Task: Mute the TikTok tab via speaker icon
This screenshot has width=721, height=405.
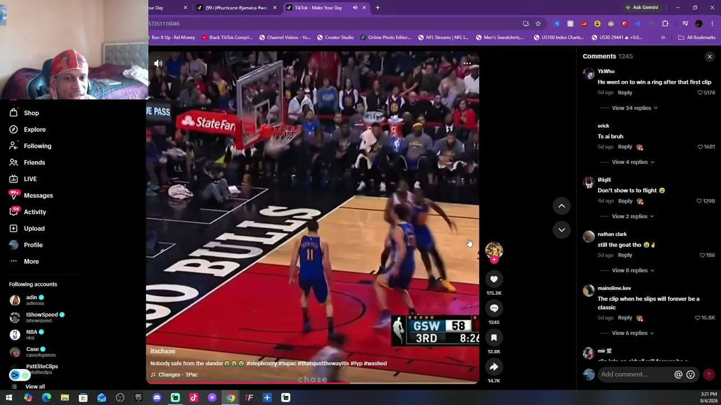Action: (x=355, y=8)
